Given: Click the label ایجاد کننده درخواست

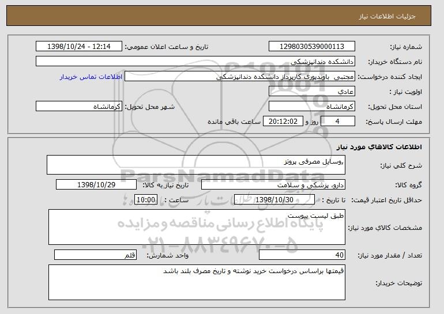Looking at the screenshot, I should (390, 77).
